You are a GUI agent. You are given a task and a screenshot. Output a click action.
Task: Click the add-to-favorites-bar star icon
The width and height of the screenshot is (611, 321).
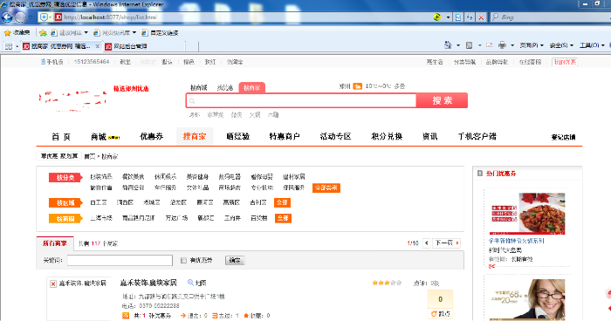tap(43, 33)
